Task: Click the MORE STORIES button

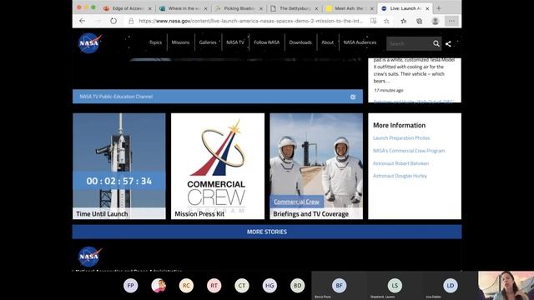Action: 267,232
